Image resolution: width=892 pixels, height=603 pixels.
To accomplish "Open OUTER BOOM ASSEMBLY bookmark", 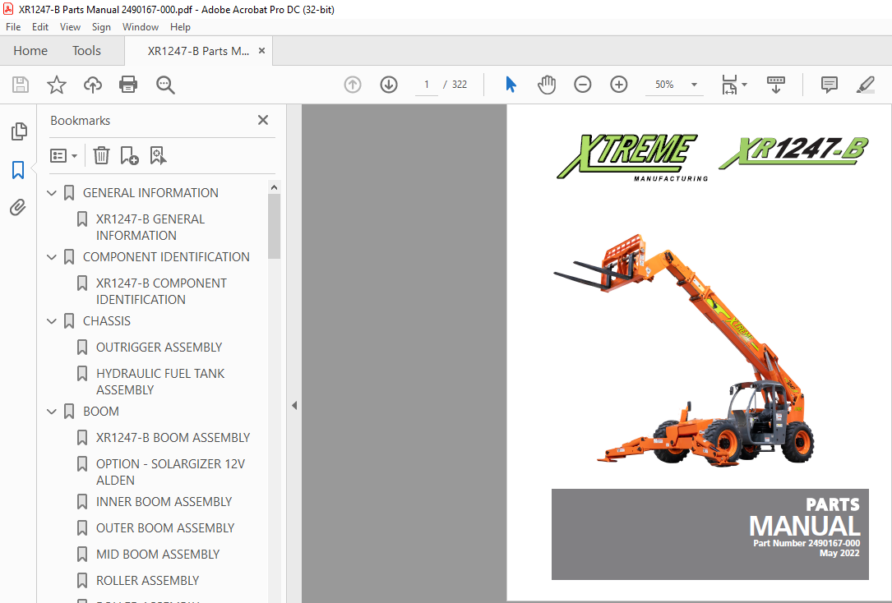I will (165, 528).
